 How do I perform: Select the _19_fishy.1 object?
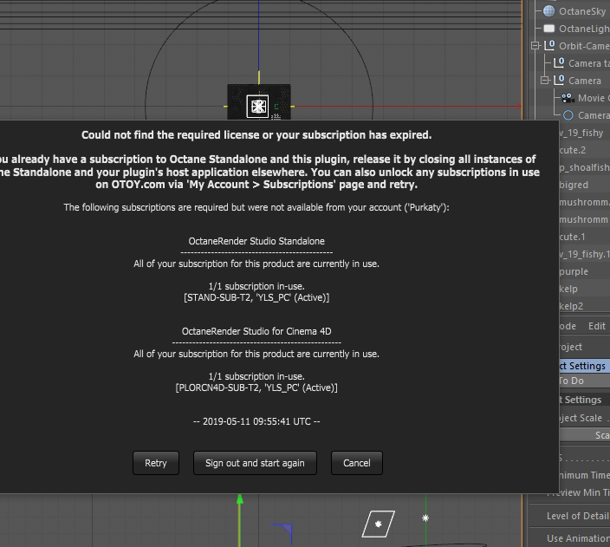[x=584, y=254]
